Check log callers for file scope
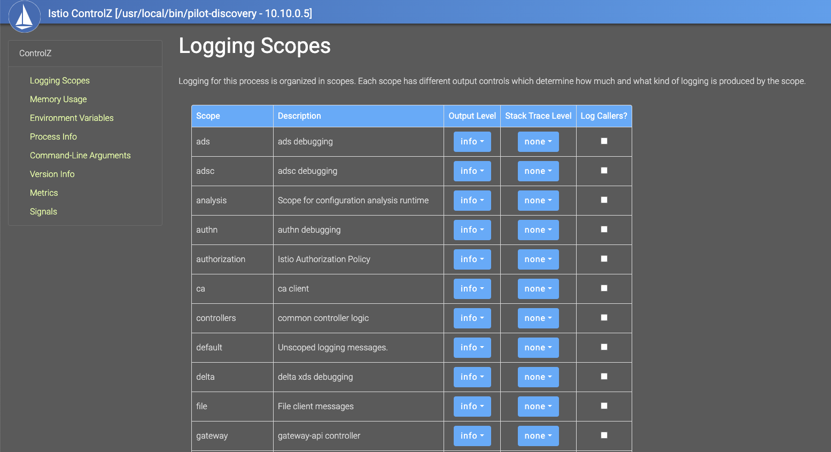This screenshot has height=452, width=831. tap(604, 406)
